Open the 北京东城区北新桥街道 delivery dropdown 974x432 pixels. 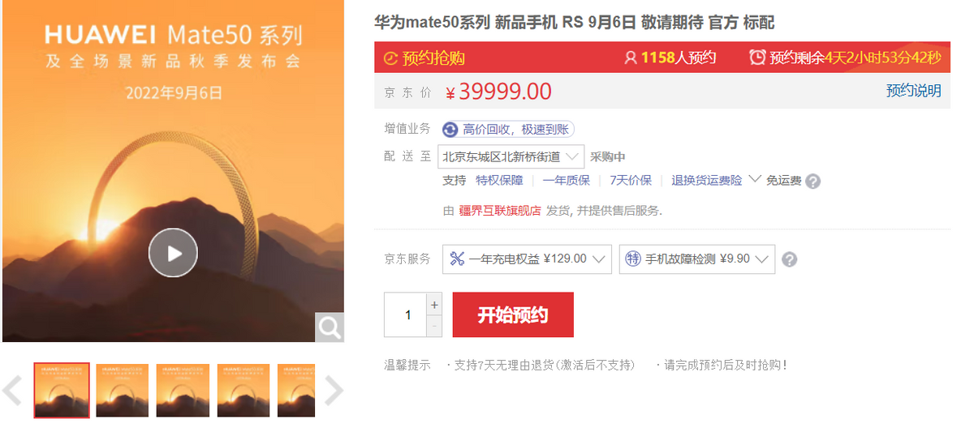[x=511, y=156]
